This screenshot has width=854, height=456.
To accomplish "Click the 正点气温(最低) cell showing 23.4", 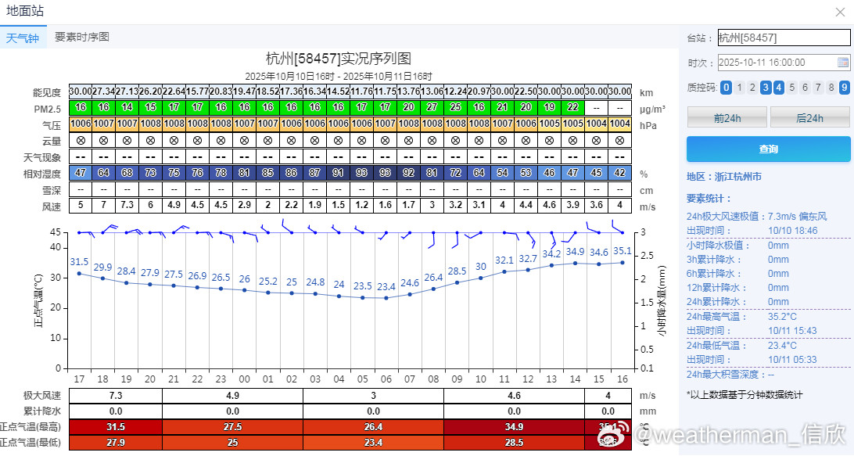I will click(373, 443).
